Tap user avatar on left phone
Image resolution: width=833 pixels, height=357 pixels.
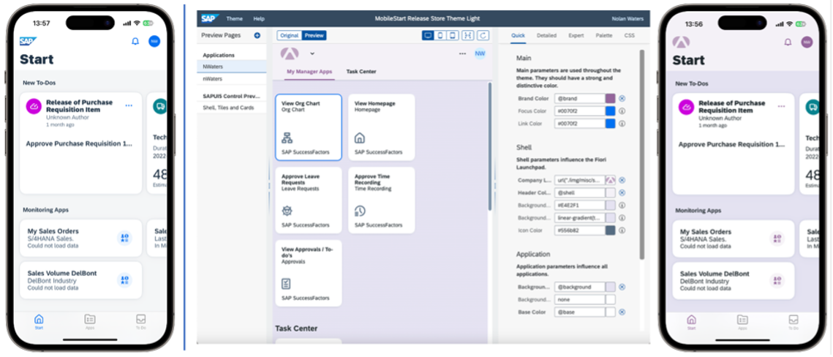[x=154, y=42]
